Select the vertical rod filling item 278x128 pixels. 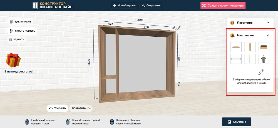point(250,59)
